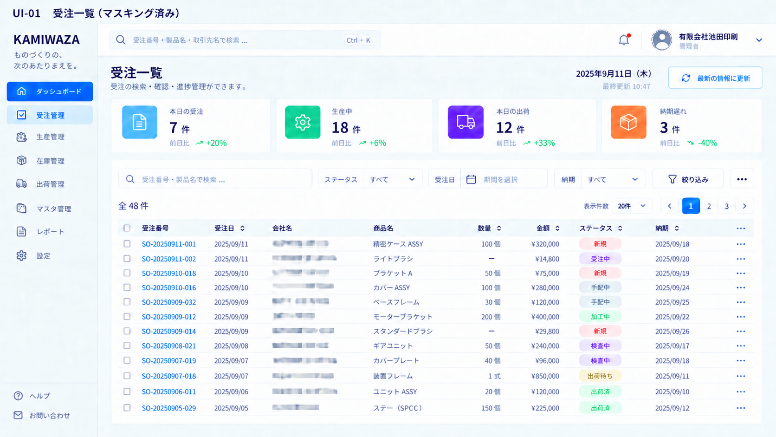Screen dimensions: 776x437
Task: Go to next page with right arrow
Action: coord(744,206)
